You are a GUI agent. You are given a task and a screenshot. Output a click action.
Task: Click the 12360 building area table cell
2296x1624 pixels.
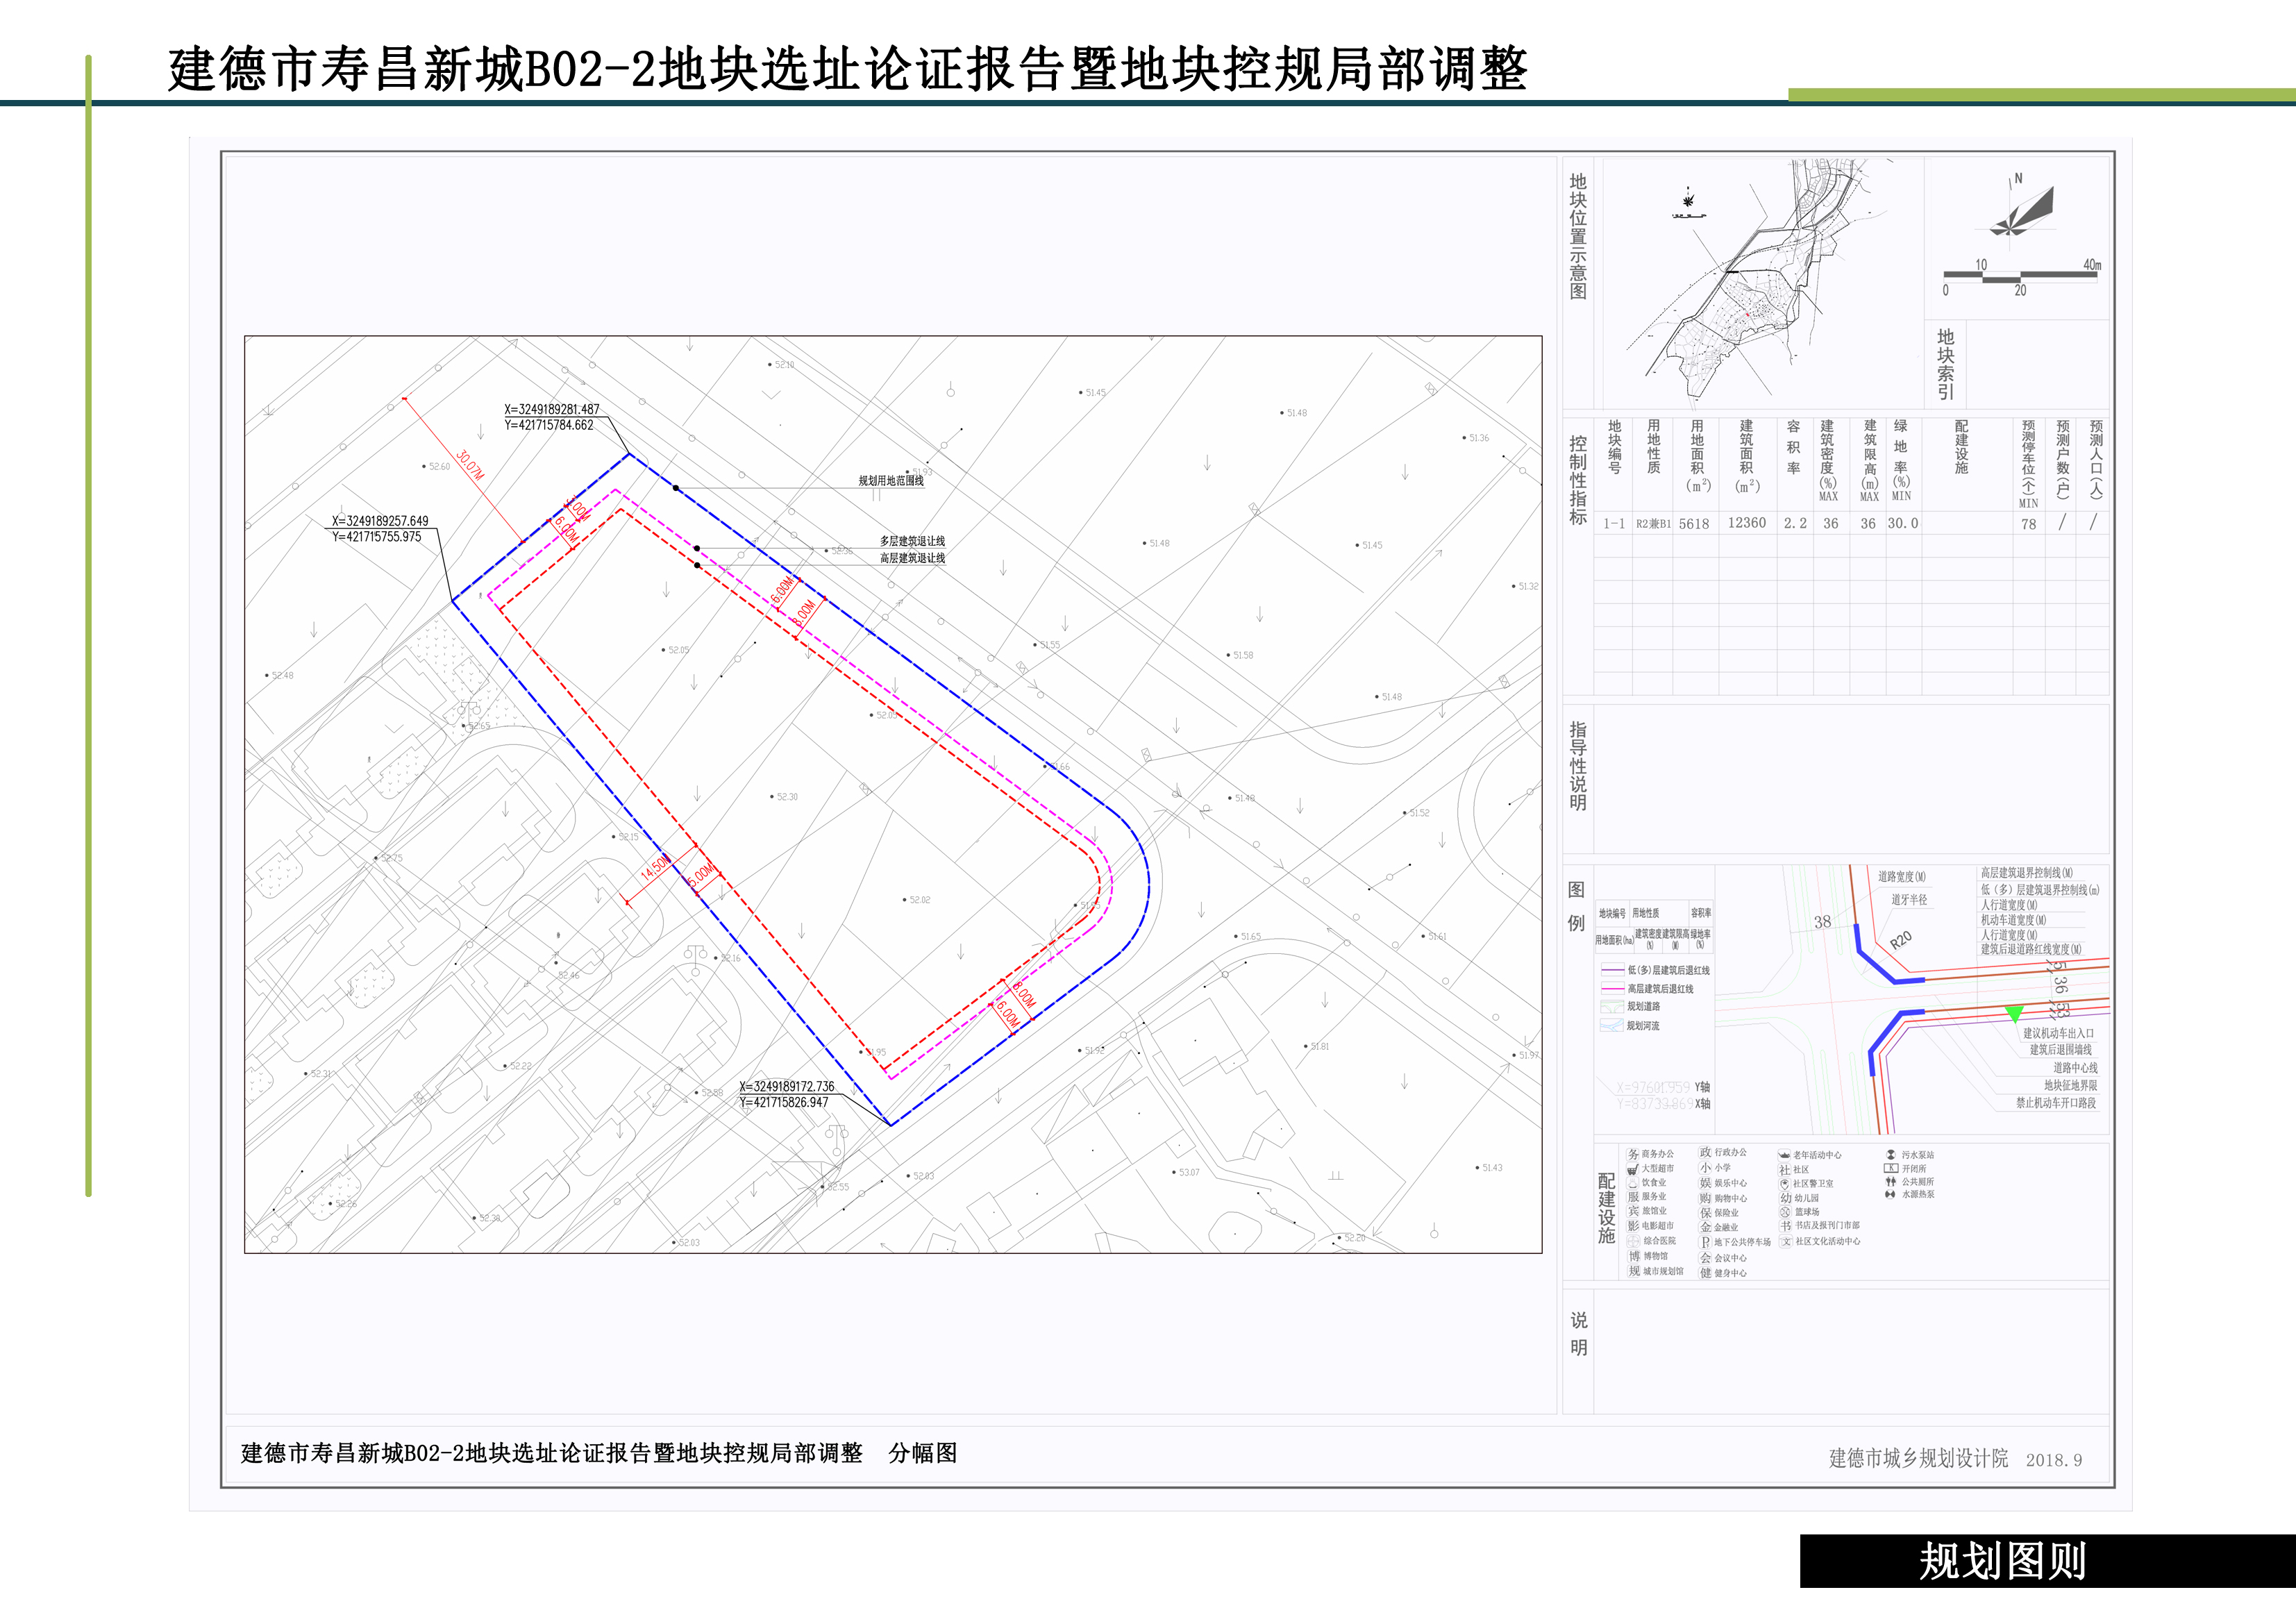pyautogui.click(x=1746, y=523)
